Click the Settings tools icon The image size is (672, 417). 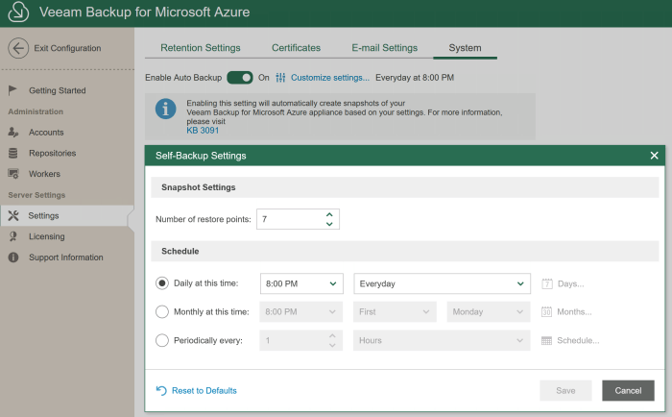pyautogui.click(x=13, y=215)
